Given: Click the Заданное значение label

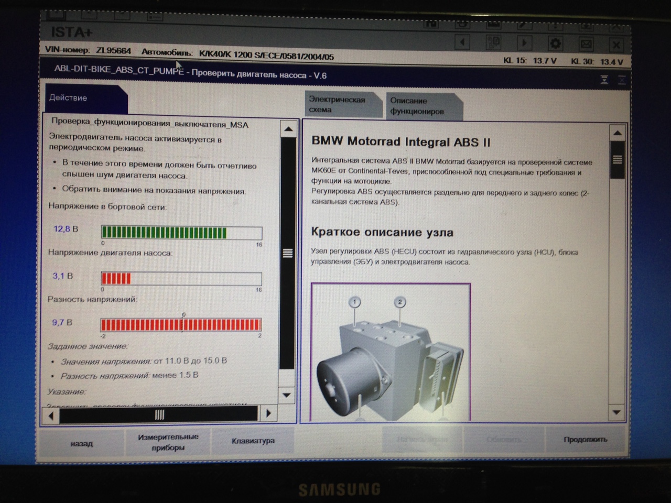Looking at the screenshot, I should pyautogui.click(x=88, y=346).
